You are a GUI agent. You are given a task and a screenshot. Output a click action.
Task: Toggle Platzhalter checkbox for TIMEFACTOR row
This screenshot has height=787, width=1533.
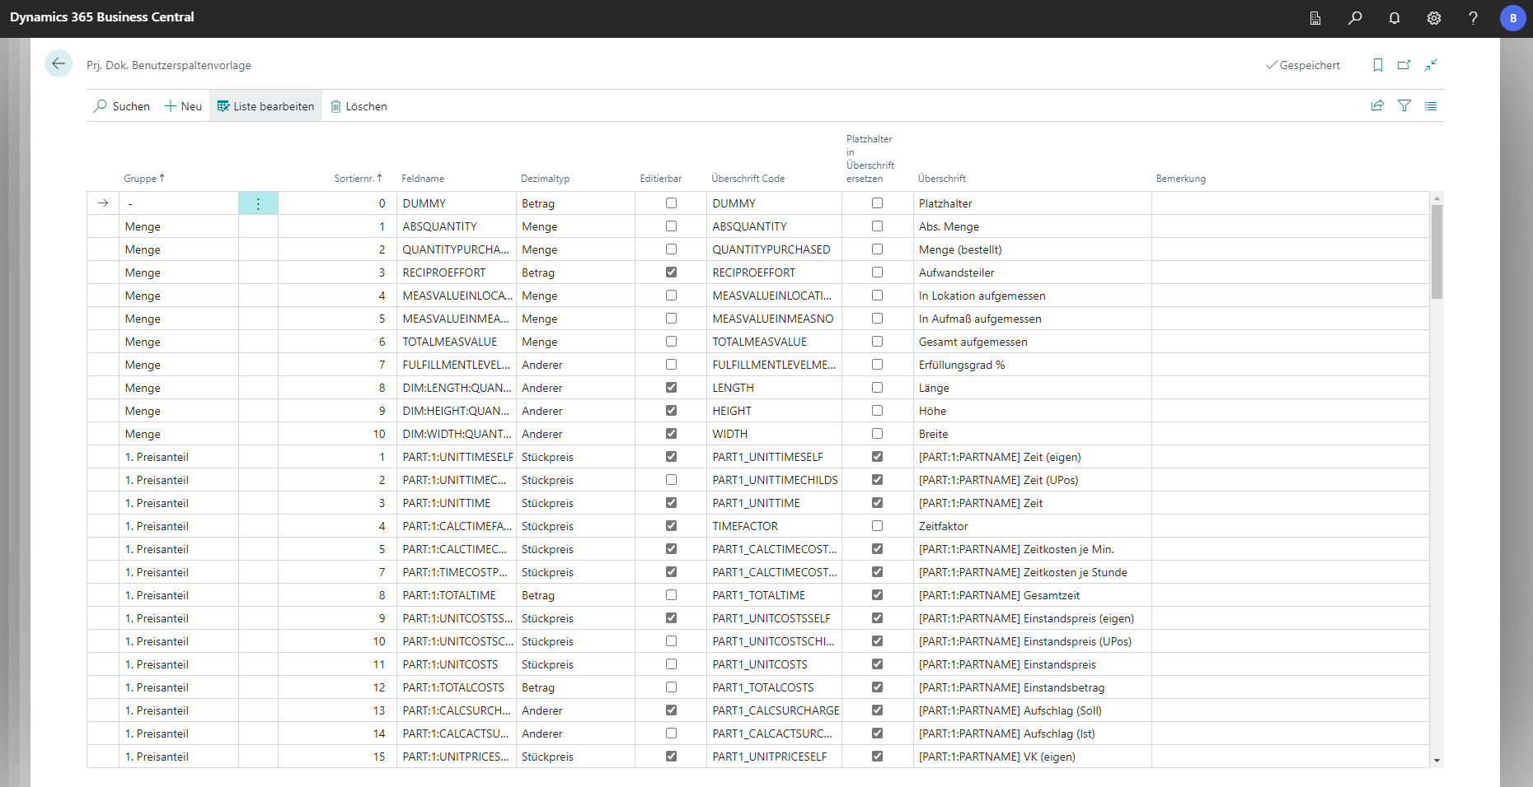pos(877,526)
